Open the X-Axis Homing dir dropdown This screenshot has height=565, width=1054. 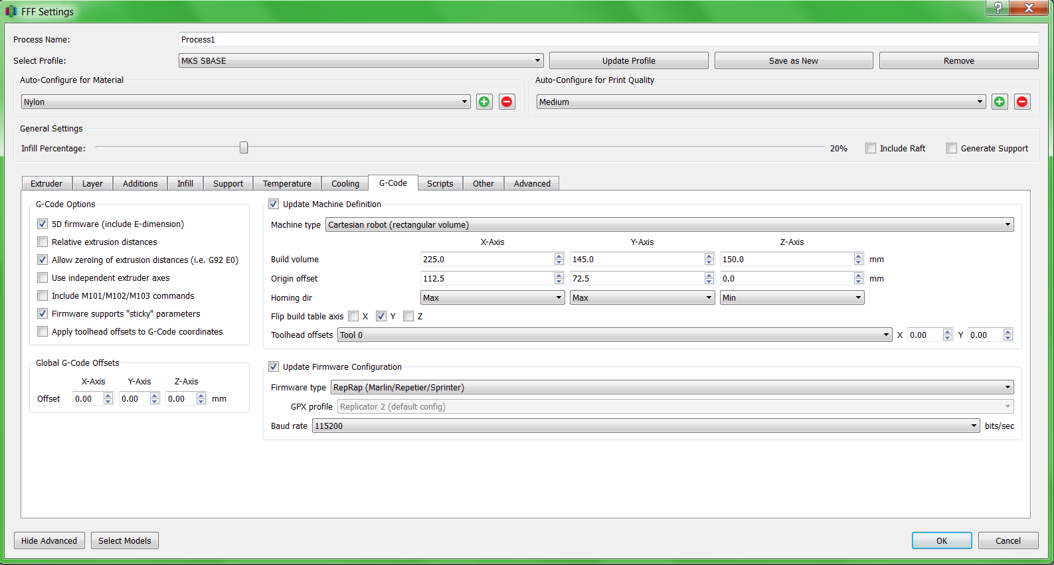tap(493, 297)
